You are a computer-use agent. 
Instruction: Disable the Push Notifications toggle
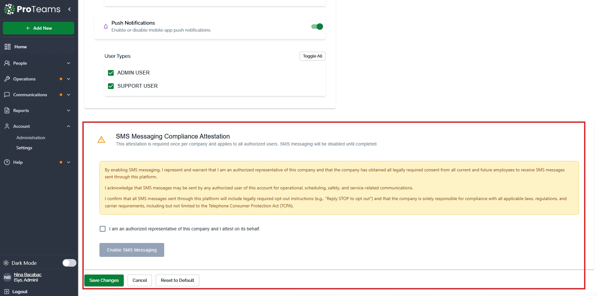[x=317, y=27]
